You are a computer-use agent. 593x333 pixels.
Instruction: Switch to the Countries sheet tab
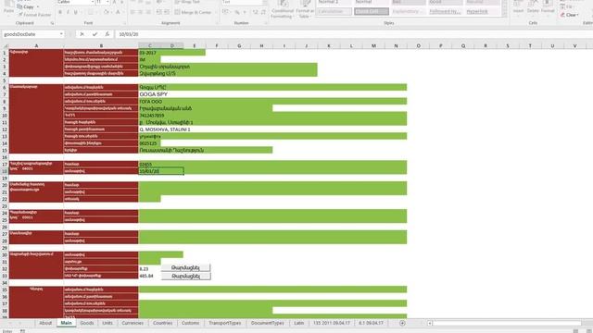point(163,323)
